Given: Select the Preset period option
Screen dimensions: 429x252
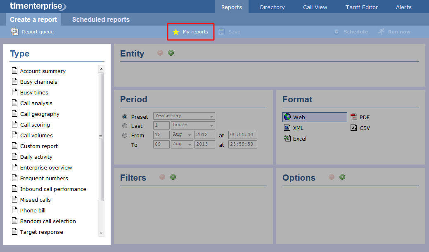Looking at the screenshot, I should coord(125,116).
